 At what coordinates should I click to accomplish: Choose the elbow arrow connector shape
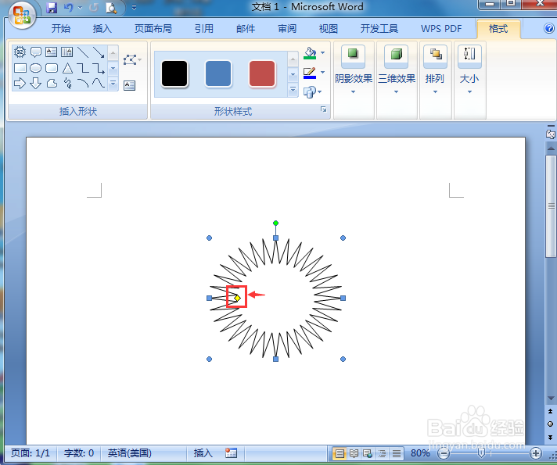pyautogui.click(x=99, y=68)
